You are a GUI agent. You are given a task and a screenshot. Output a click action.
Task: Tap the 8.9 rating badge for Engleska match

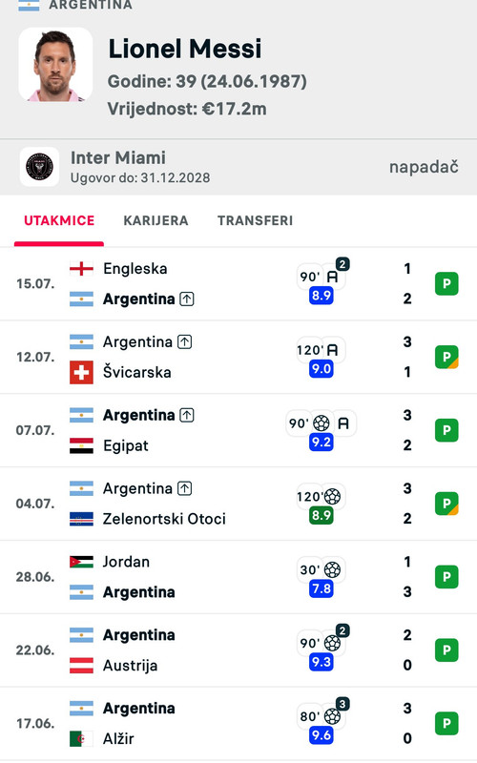321,296
